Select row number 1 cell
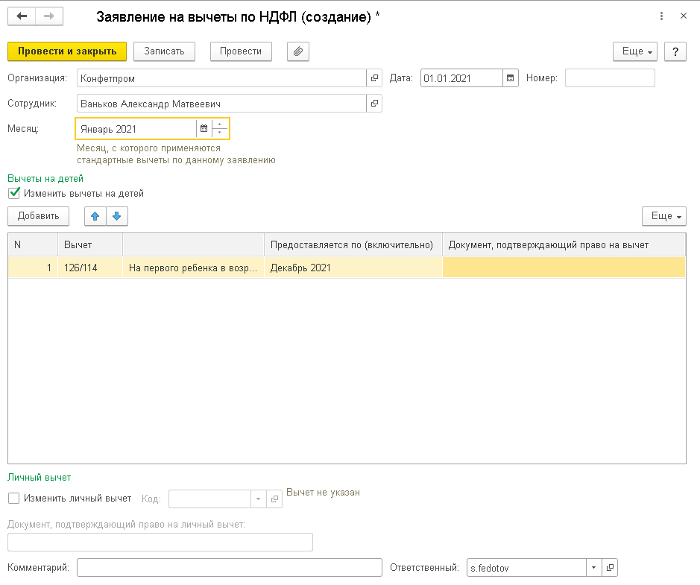The image size is (700, 585). [x=33, y=268]
